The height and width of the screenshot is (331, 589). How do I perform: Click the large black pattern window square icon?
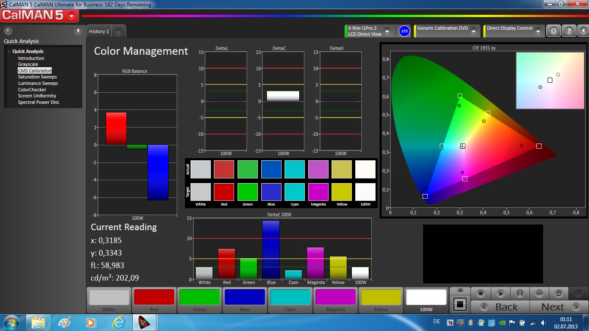tap(460, 304)
